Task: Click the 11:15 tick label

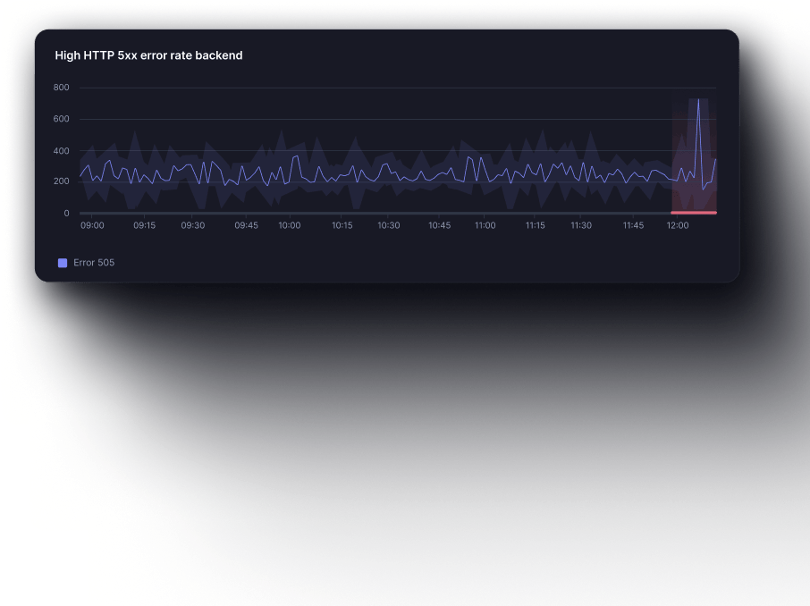Action: pyautogui.click(x=535, y=226)
